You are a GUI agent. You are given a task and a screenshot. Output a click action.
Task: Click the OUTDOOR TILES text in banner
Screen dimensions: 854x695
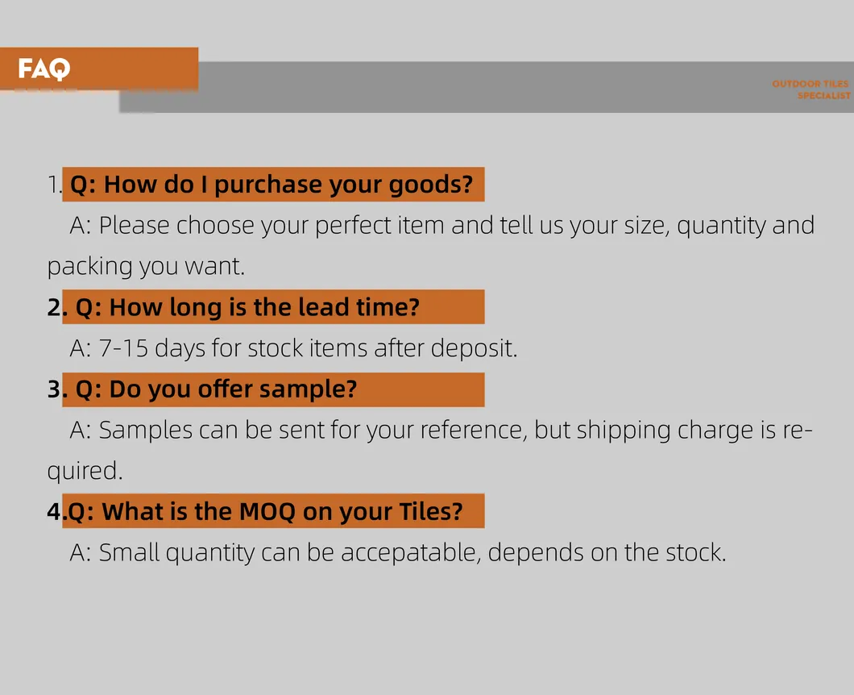[x=809, y=84]
